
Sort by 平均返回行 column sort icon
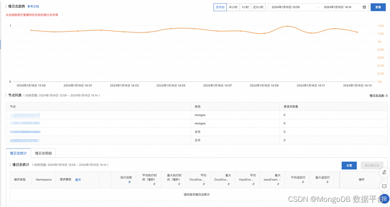(303, 182)
